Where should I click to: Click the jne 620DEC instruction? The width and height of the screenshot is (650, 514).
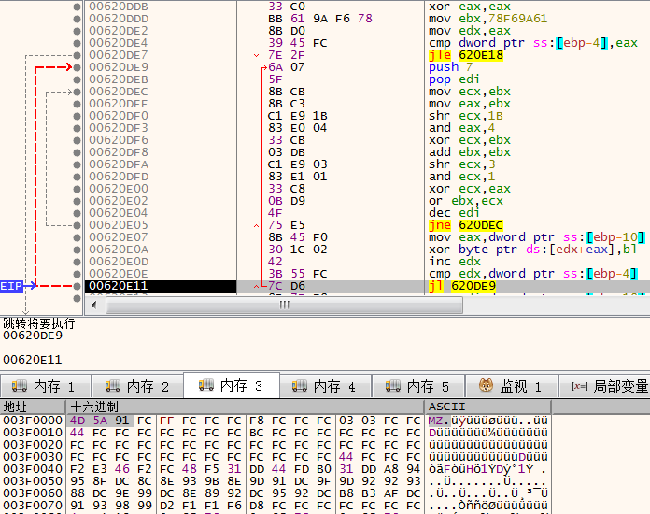click(x=465, y=225)
